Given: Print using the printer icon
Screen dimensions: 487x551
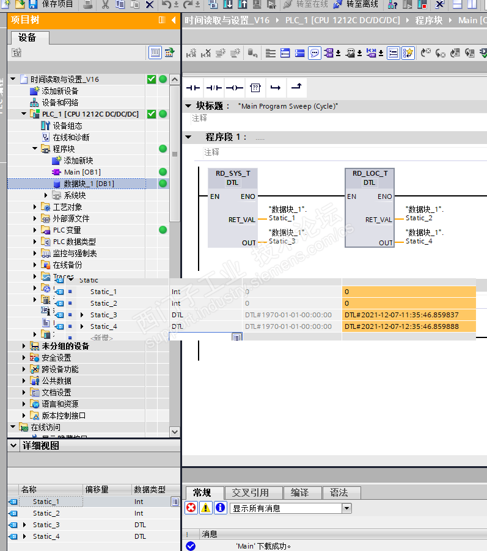Looking at the screenshot, I should (x=88, y=4).
